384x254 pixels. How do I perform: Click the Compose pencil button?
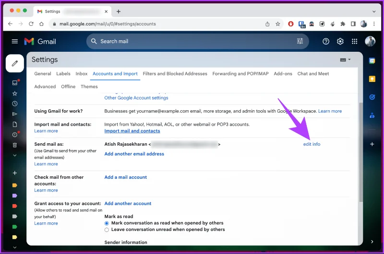(15, 63)
